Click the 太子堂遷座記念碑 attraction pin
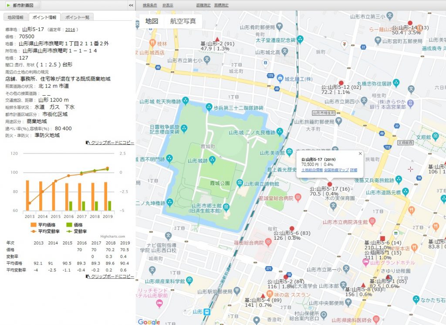Screen dimensions: 446x325 click(300, 40)
